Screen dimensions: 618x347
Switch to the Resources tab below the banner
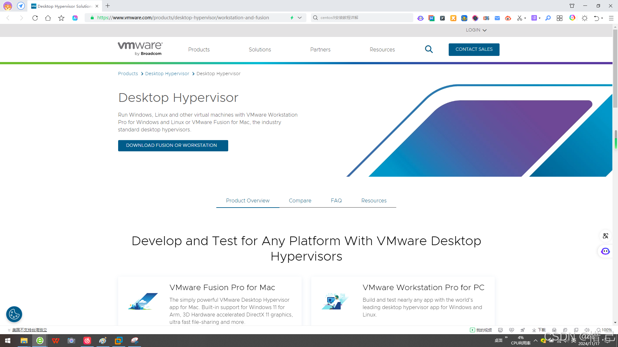pyautogui.click(x=374, y=200)
